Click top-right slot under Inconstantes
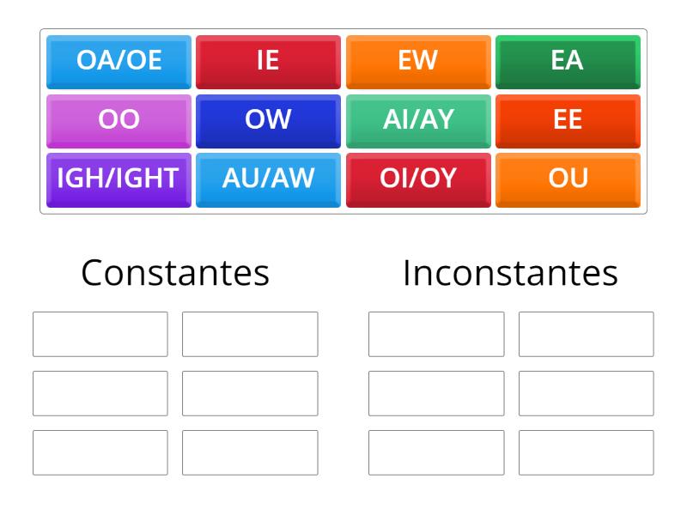The height and width of the screenshot is (515, 687). (587, 334)
